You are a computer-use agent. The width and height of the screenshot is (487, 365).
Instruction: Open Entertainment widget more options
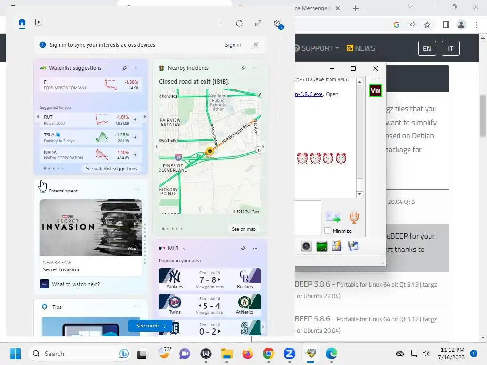[137, 190]
